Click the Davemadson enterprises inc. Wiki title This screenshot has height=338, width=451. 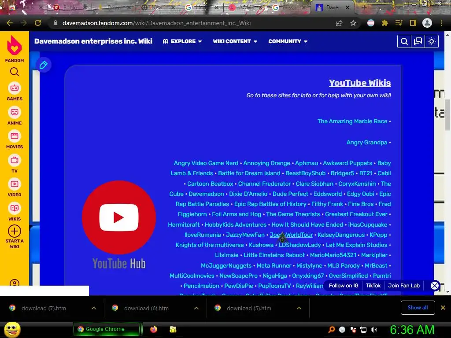tap(93, 41)
